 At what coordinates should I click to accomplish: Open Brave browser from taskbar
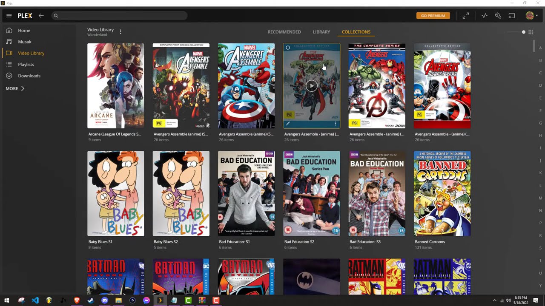click(x=77, y=300)
